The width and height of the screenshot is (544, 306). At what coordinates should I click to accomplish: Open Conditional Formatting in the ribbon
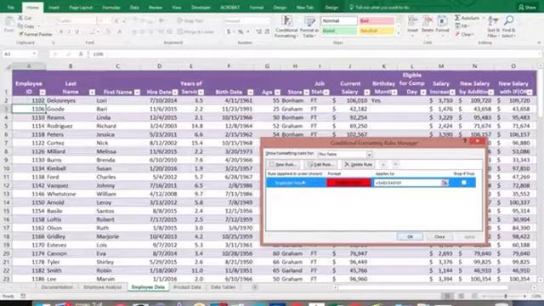click(x=287, y=26)
